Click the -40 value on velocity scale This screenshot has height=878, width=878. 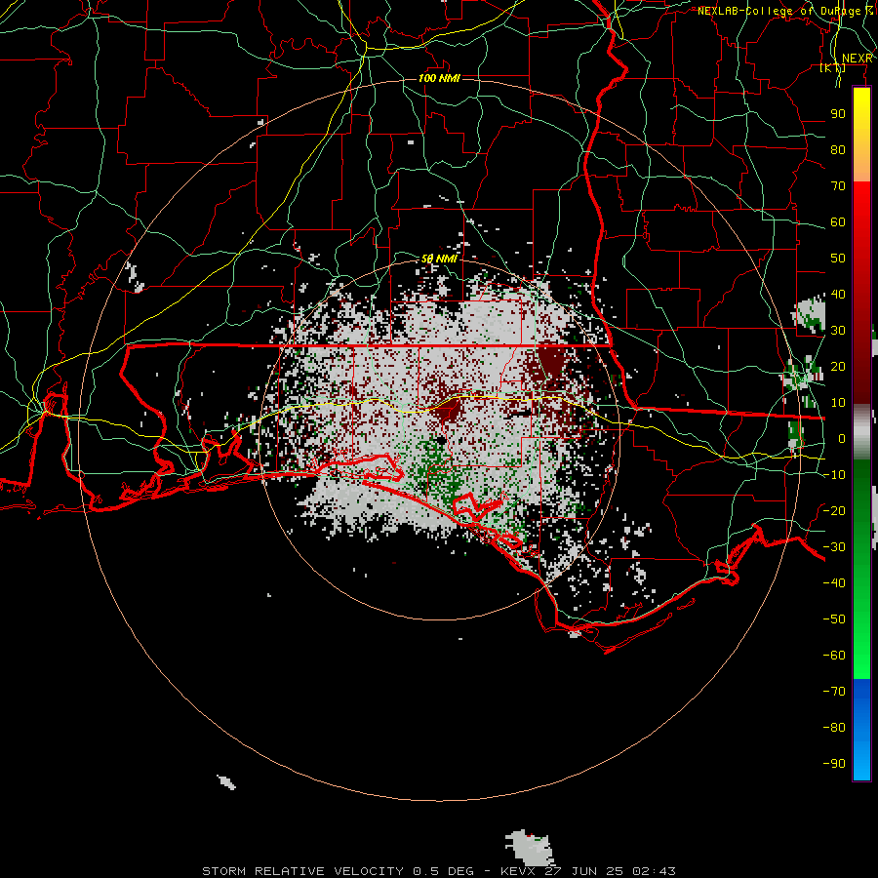[x=834, y=583]
